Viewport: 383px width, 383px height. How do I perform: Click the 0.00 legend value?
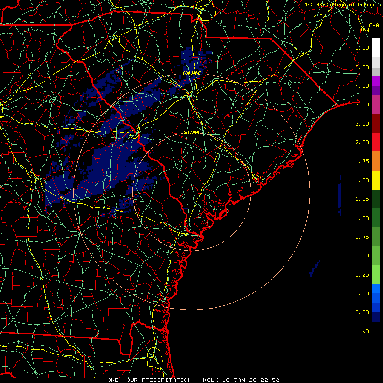click(x=362, y=312)
